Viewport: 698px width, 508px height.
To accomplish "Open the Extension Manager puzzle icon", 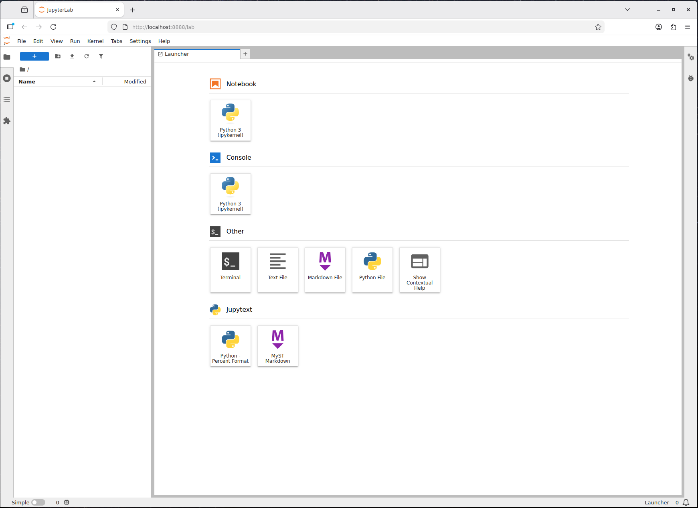I will tap(7, 121).
